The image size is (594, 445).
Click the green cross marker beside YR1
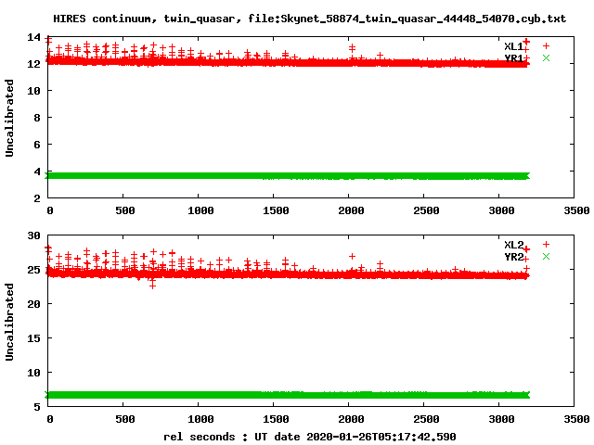coord(546,57)
